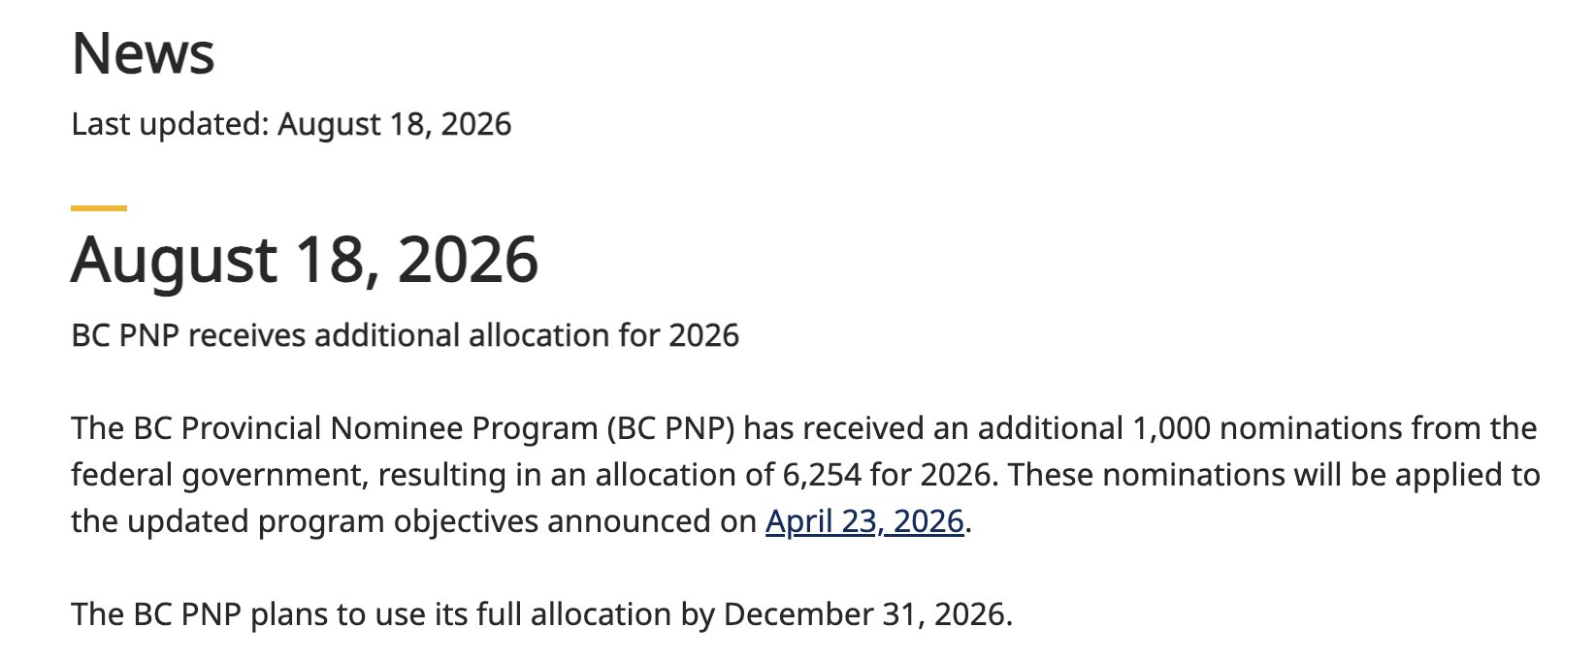Click the Last updated date line
This screenshot has height=659, width=1595.
click(x=291, y=124)
